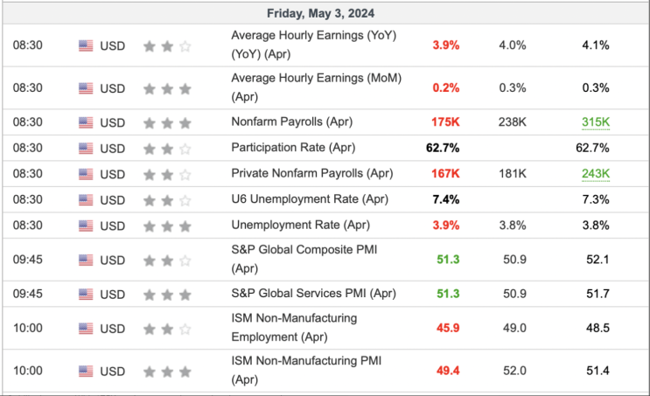Click the Friday, May 3, 2024 date header
This screenshot has width=650, height=396.
[x=320, y=13]
